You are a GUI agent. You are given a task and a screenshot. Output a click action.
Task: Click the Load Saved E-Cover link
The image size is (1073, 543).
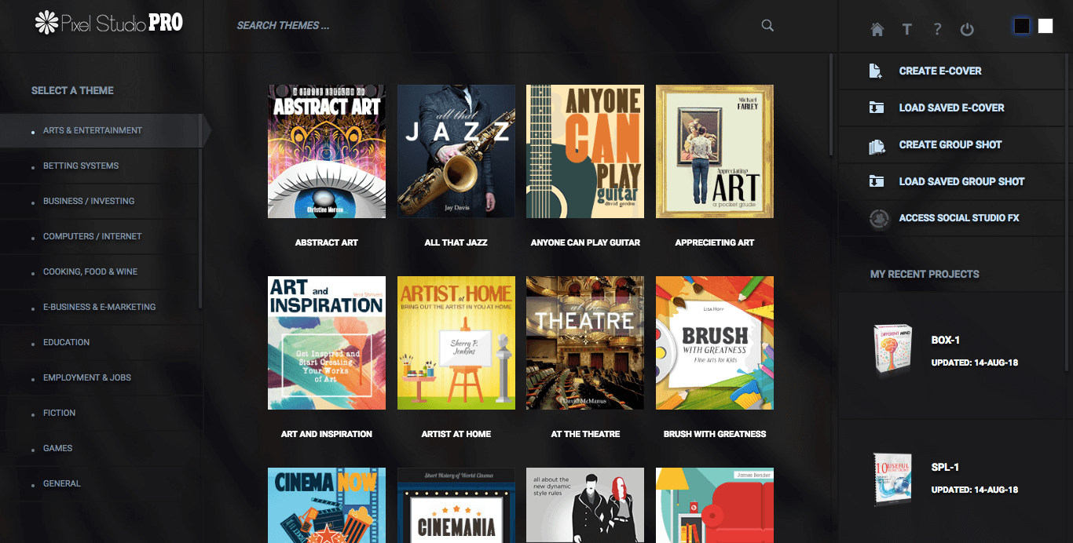tap(951, 108)
